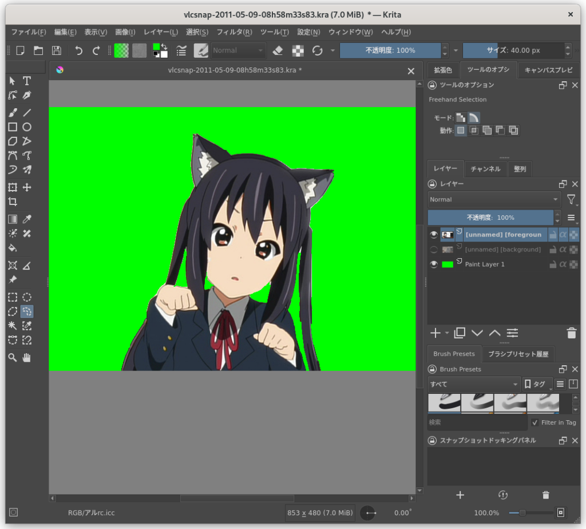Open the dropdown arrow beside add layer button
The height and width of the screenshot is (529, 586).
click(447, 333)
